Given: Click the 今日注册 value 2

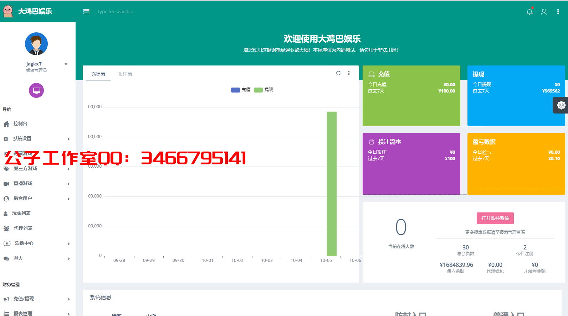Looking at the screenshot, I should pos(525,247).
